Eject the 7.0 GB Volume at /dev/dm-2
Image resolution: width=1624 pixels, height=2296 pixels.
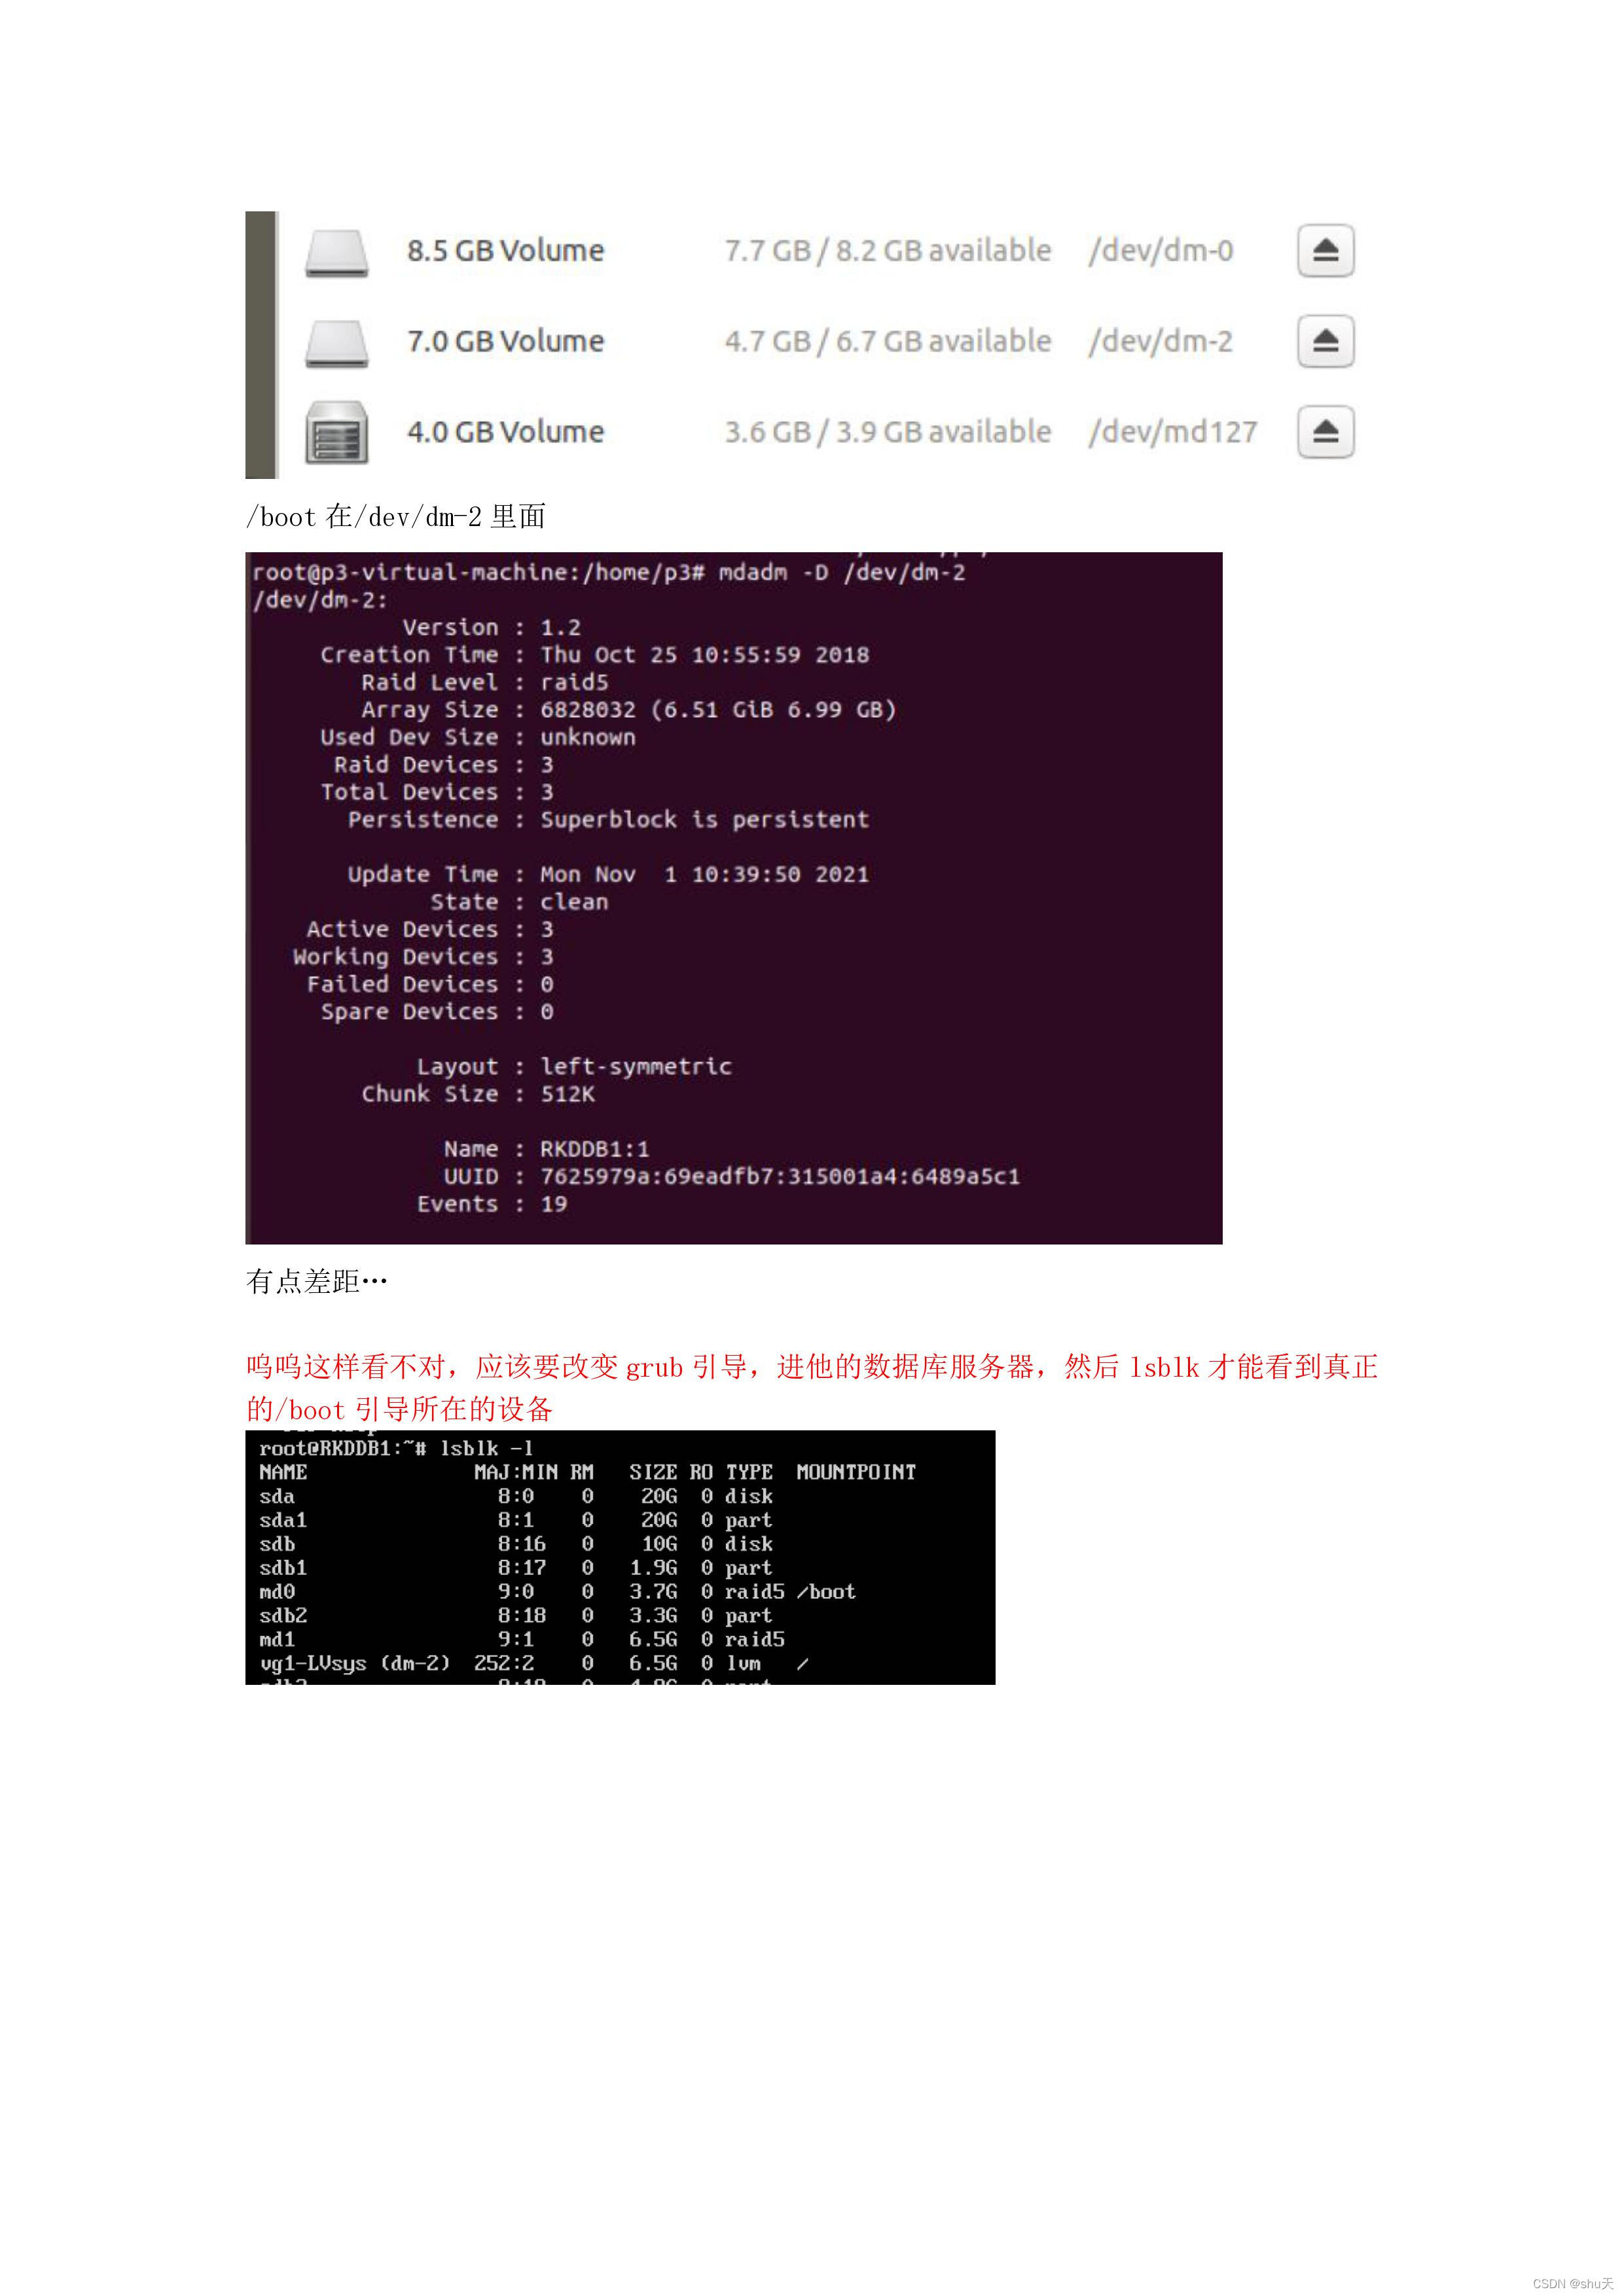click(x=1325, y=341)
